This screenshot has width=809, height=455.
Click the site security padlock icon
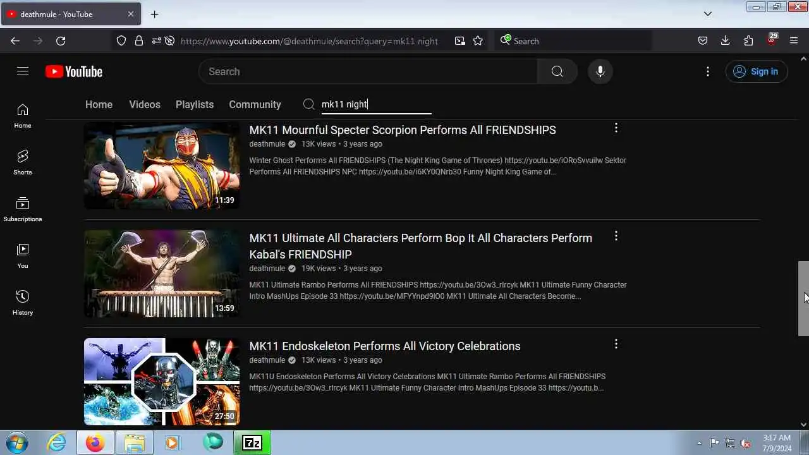(x=139, y=40)
